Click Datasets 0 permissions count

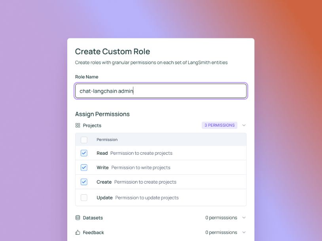221,218
